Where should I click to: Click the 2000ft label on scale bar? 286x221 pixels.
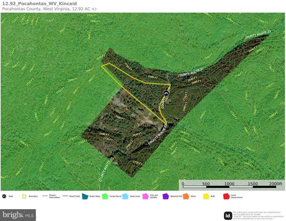[275, 184]
